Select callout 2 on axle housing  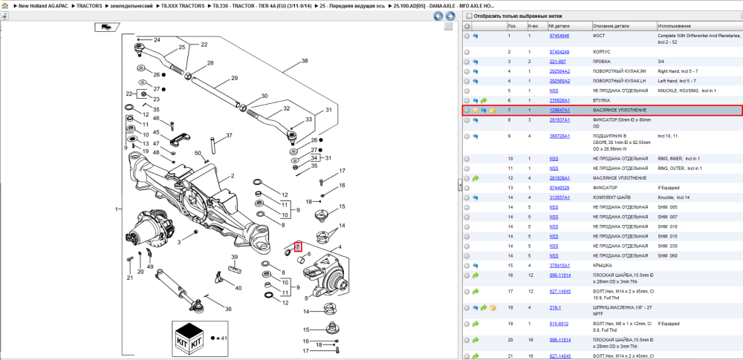point(233,176)
